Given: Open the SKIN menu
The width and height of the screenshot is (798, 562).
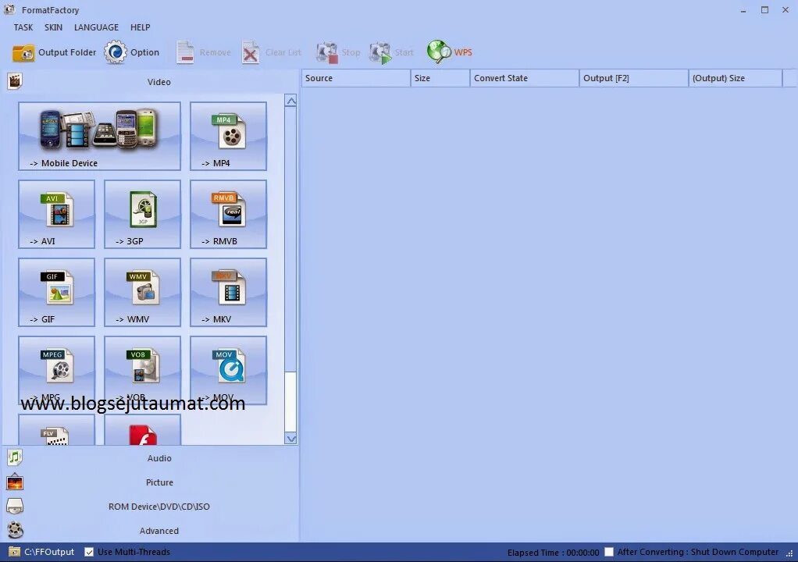Looking at the screenshot, I should click(53, 27).
